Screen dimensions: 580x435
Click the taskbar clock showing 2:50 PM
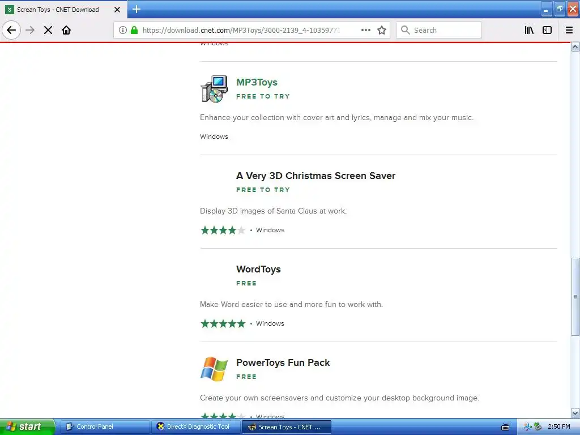[559, 427]
